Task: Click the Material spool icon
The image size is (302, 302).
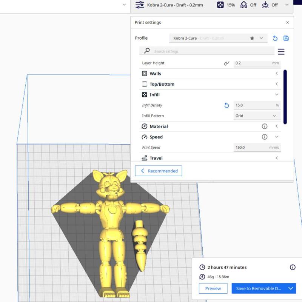Action: pos(145,126)
